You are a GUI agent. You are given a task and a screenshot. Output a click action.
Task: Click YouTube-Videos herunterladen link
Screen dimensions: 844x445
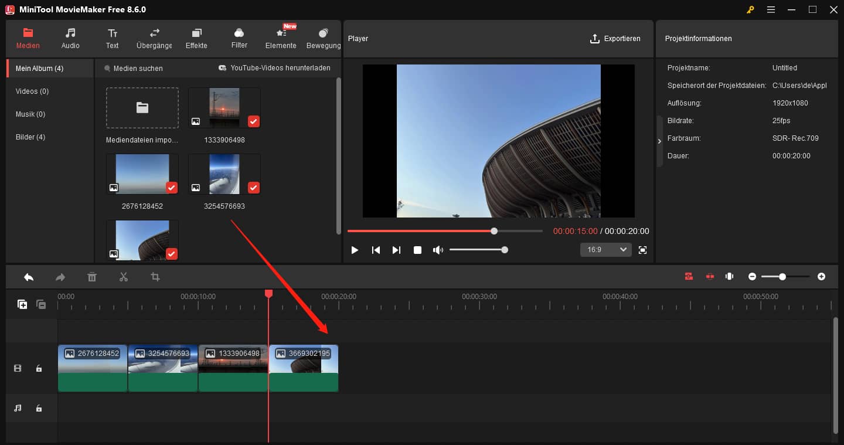(x=274, y=68)
